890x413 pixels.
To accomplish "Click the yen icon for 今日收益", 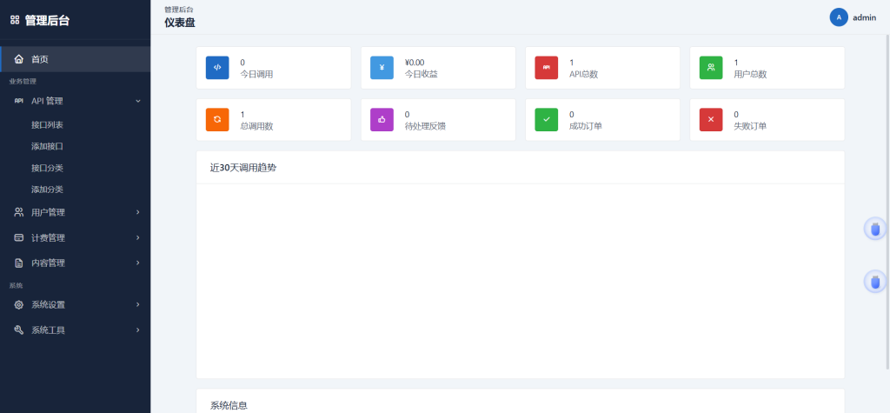I will point(382,68).
